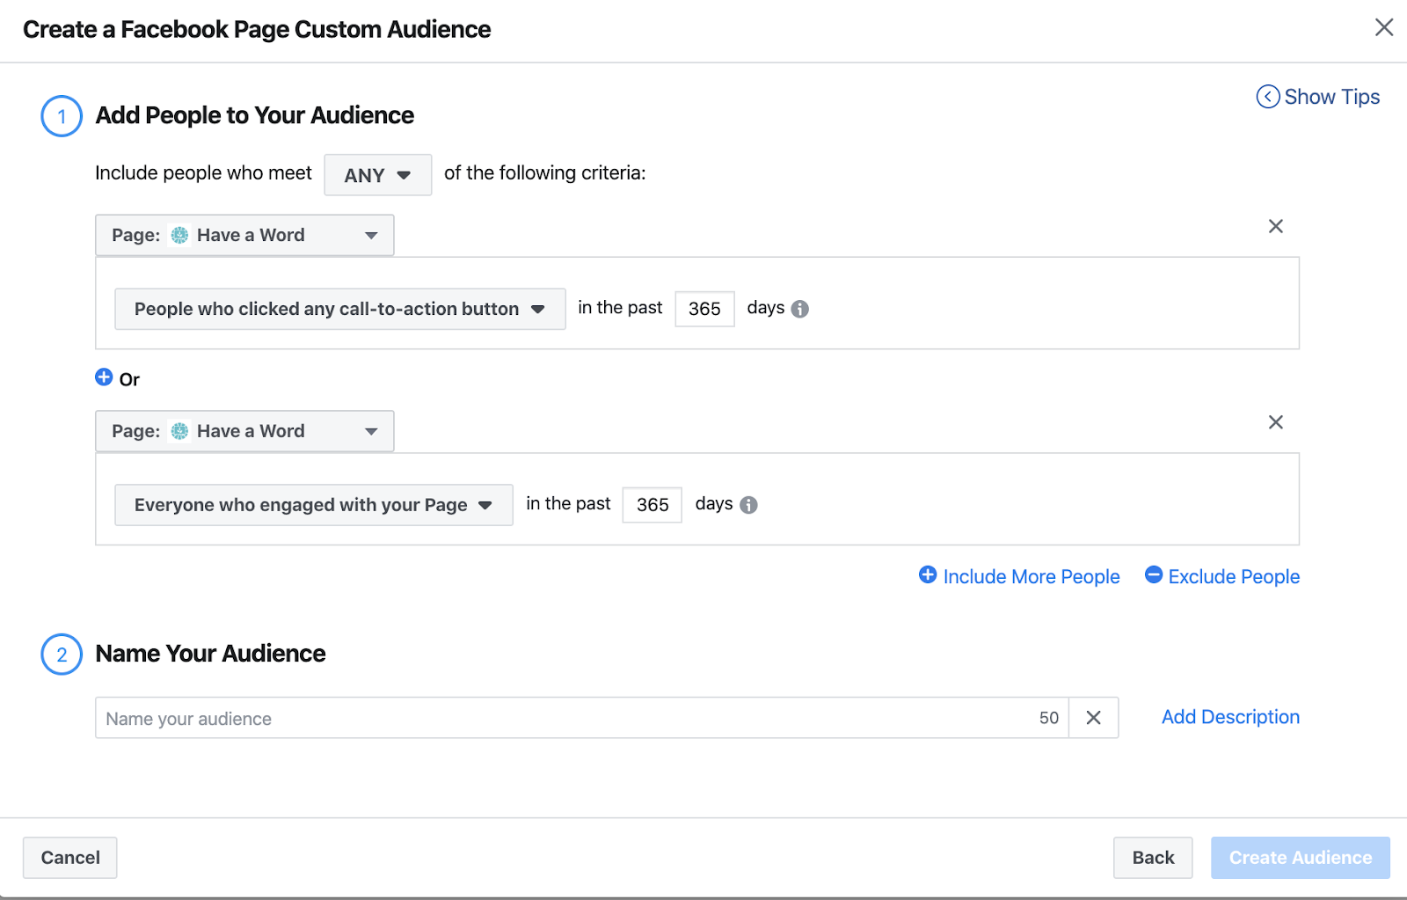
Task: Focus the Name your audience field
Action: [x=563, y=718]
